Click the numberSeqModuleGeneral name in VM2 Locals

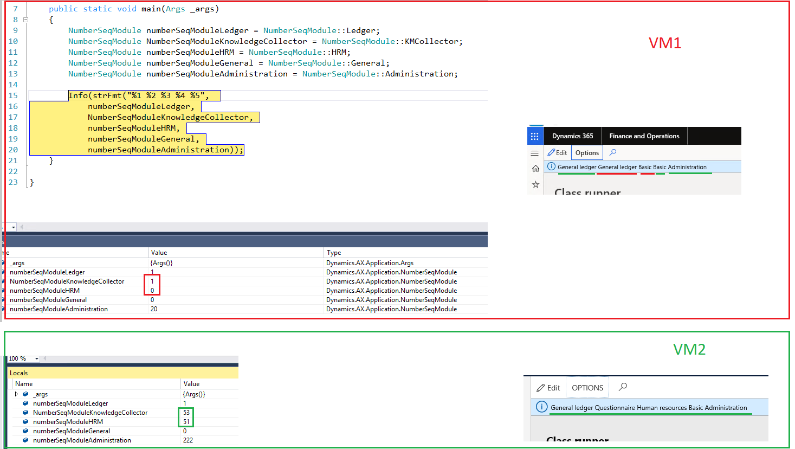tap(72, 431)
